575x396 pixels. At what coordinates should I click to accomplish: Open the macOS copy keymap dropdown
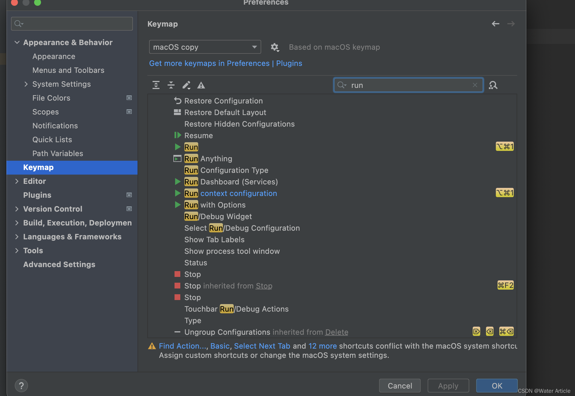[205, 47]
